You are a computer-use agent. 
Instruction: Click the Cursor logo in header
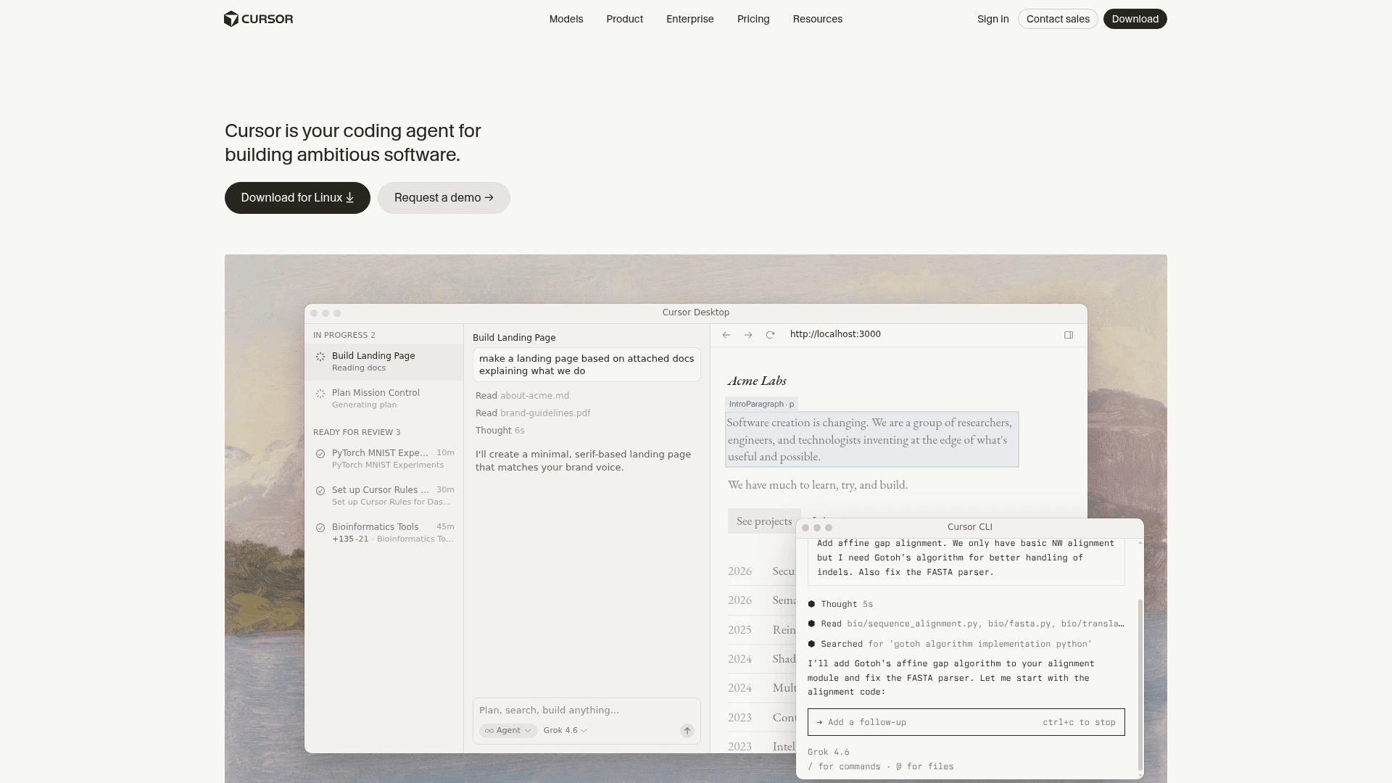click(258, 19)
